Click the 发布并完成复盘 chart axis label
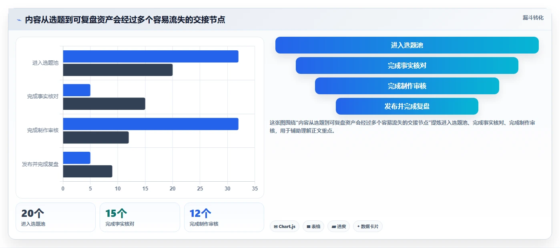 click(40, 164)
